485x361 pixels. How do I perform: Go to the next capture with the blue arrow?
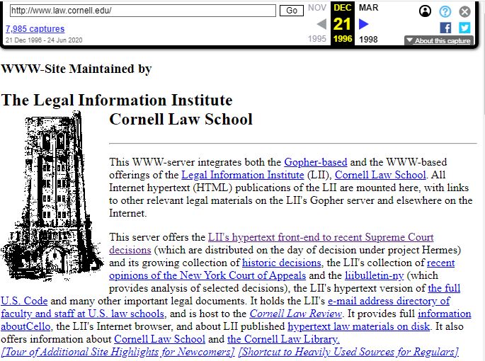364,24
